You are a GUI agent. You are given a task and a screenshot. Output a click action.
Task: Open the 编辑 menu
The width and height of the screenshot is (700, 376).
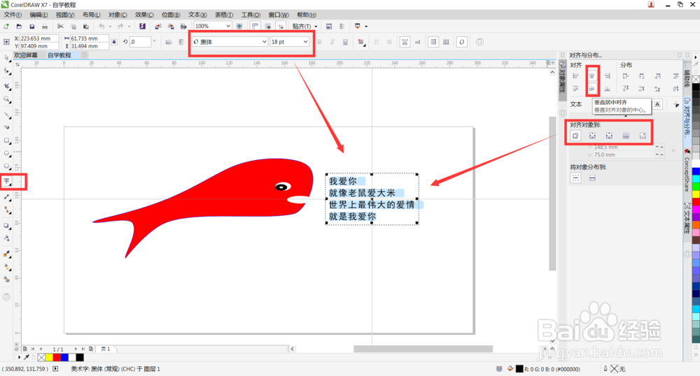coord(38,15)
